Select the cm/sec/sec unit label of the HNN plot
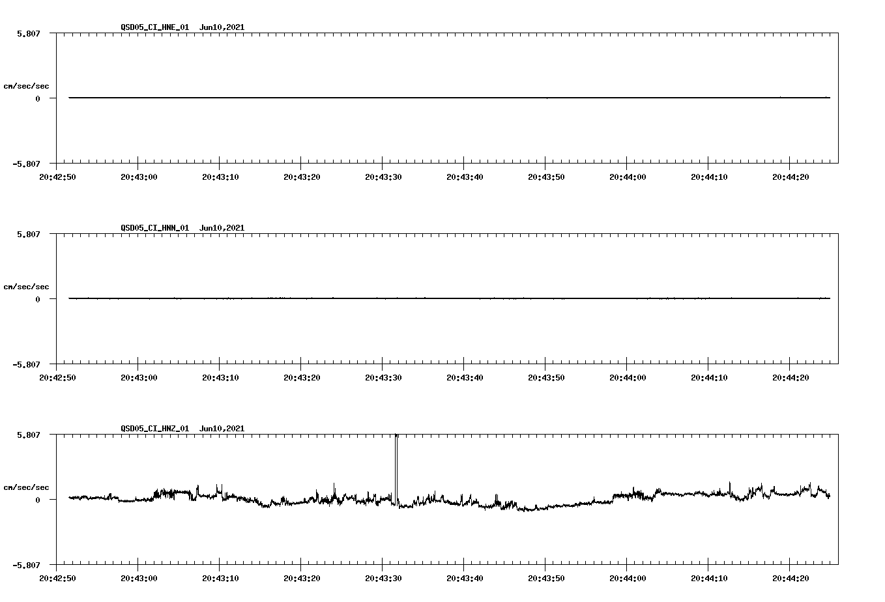Screen dimensions: 885x602 coord(26,287)
